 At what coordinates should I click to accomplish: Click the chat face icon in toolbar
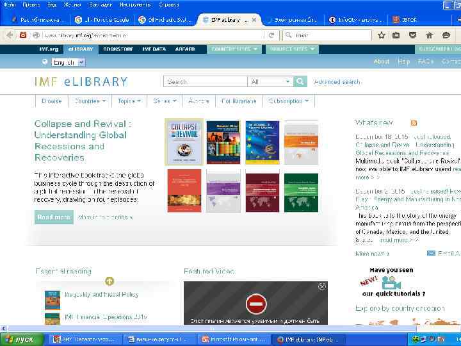point(446,35)
